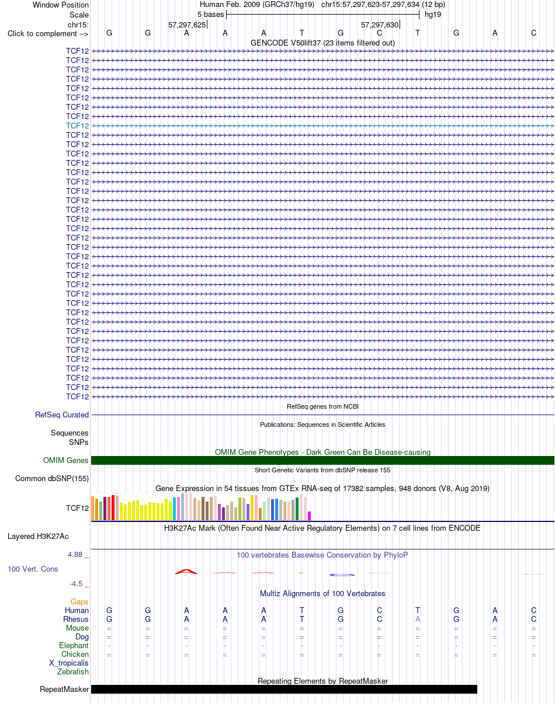555x703 pixels.
Task: Click the tall red PhyloP conservation peak
Action: pos(186,571)
